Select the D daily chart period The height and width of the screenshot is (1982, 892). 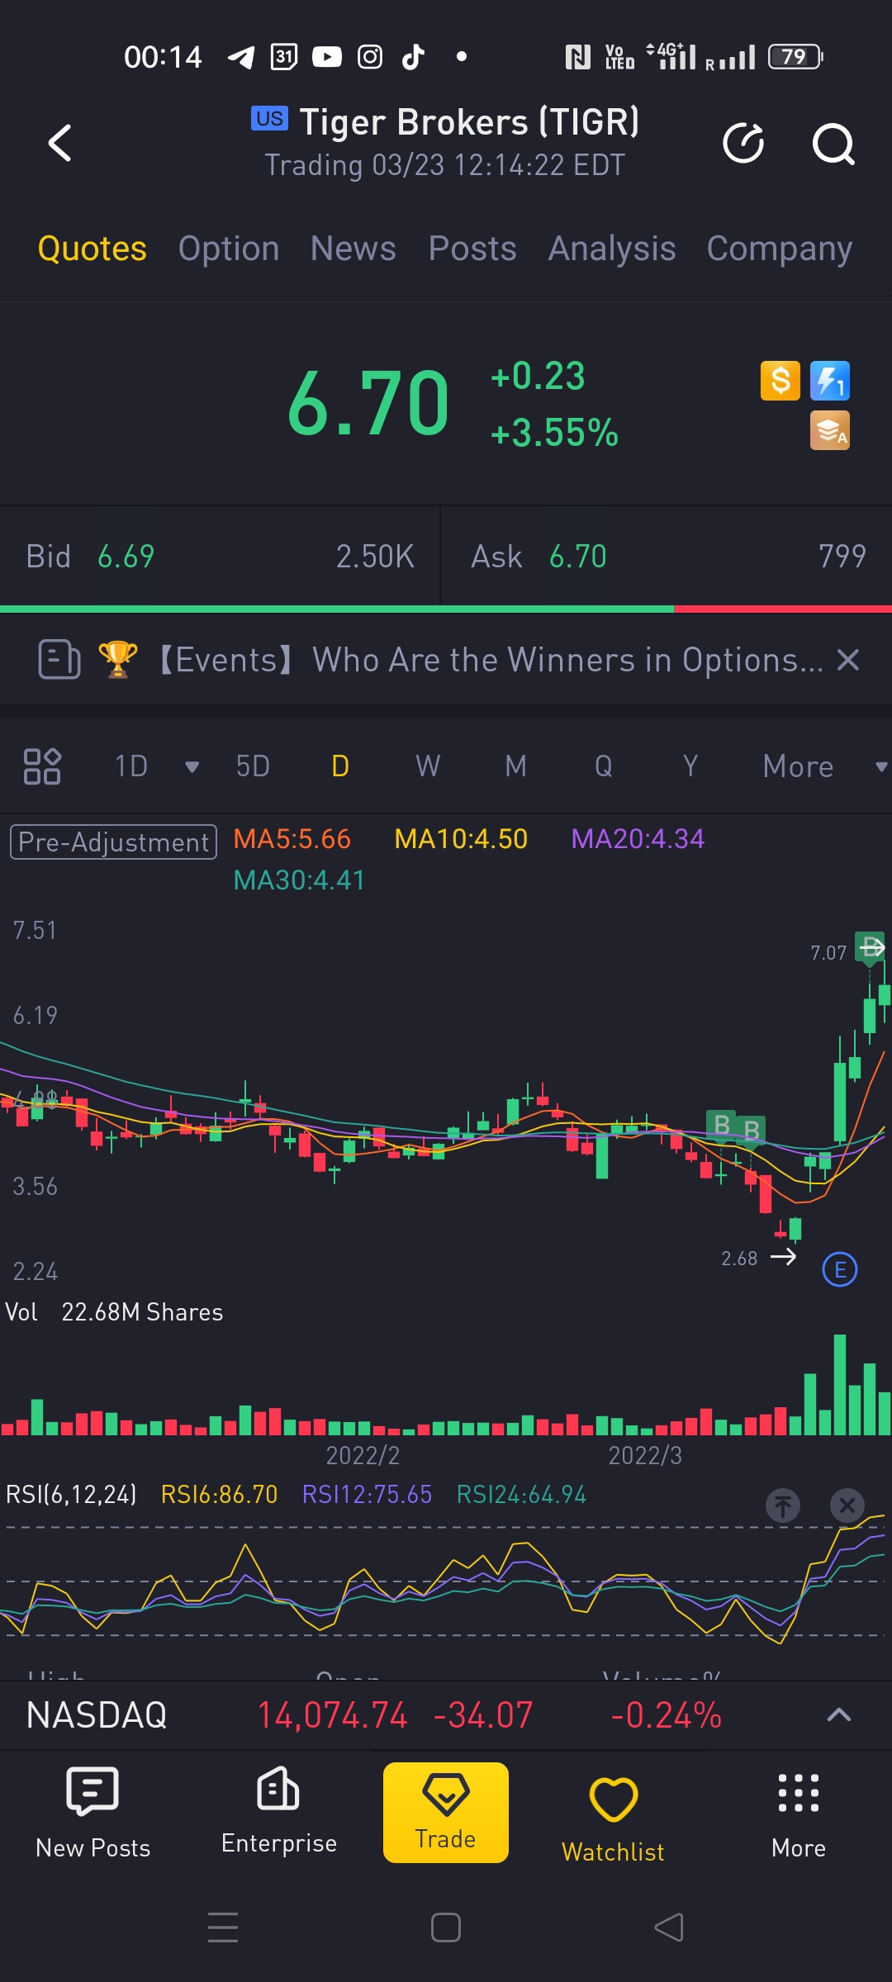pyautogui.click(x=340, y=766)
